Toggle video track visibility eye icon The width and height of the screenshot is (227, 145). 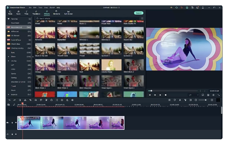coord(16,123)
